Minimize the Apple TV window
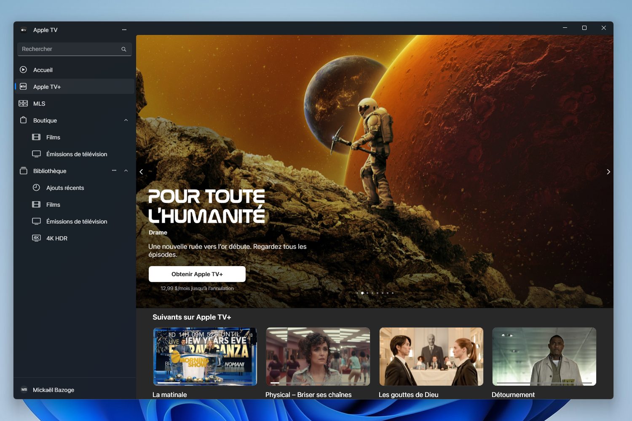 [565, 28]
